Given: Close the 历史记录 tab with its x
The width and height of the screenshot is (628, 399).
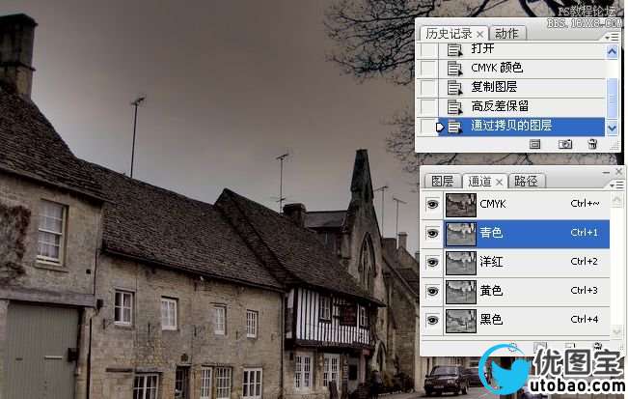Looking at the screenshot, I should (x=480, y=34).
